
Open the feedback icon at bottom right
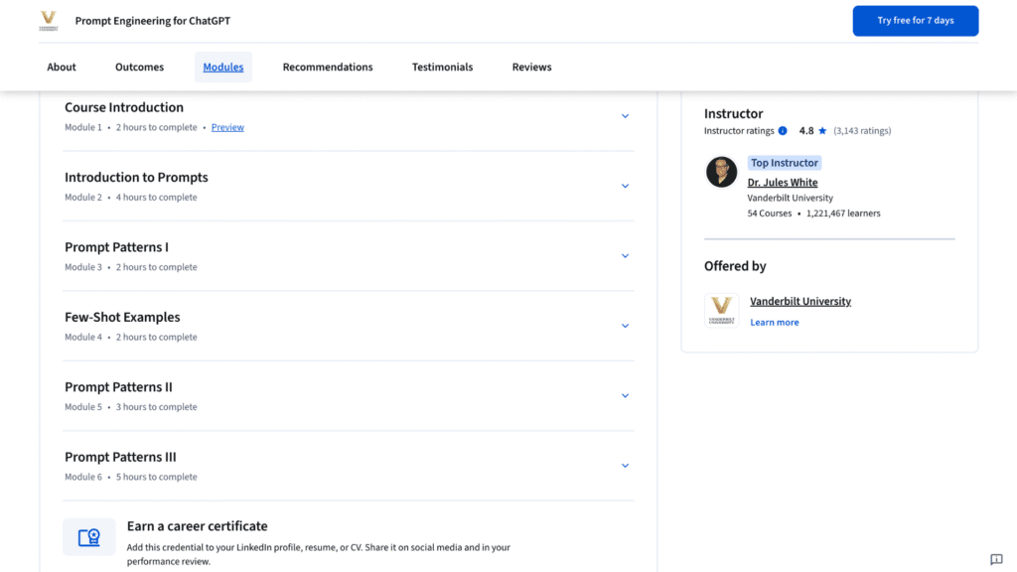pyautogui.click(x=996, y=560)
